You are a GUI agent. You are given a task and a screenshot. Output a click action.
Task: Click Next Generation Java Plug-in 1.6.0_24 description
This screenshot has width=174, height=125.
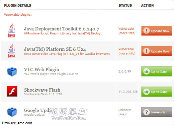pyautogui.click(x=67, y=54)
